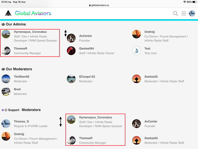Click the Thomas_G username
The height and width of the screenshot is (149, 198).
21,122
